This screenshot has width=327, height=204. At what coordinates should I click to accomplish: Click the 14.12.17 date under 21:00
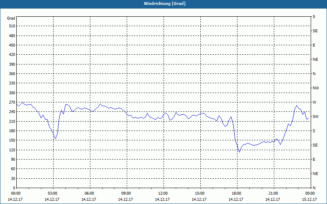[x=273, y=199]
